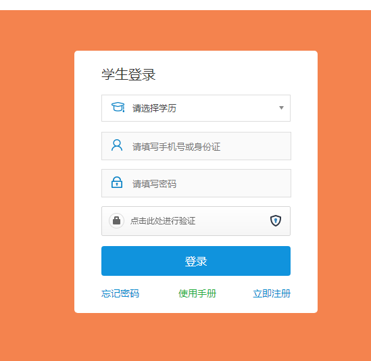Start verification via 点击此处进行验证 text
The image size is (371, 361).
pyautogui.click(x=163, y=221)
